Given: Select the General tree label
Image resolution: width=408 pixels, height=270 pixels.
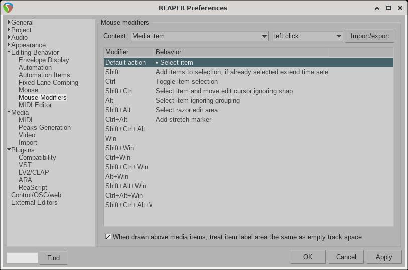Looking at the screenshot, I should pyautogui.click(x=22, y=22).
